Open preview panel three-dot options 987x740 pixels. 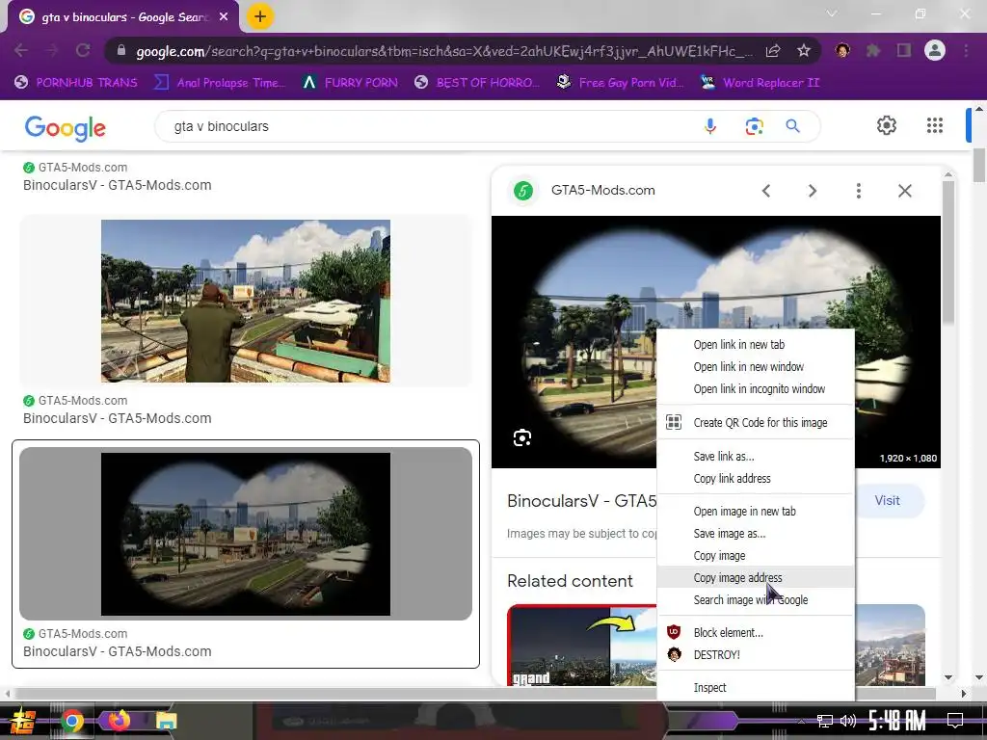click(859, 191)
